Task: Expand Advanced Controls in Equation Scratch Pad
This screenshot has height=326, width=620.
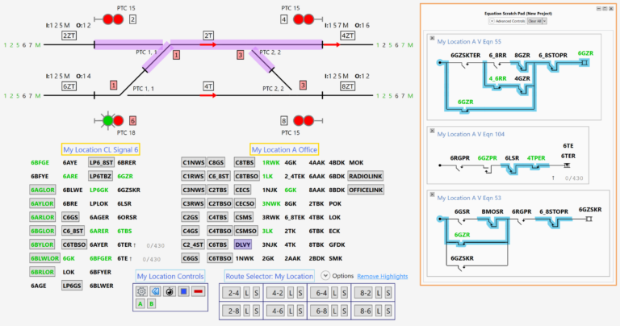Action: click(507, 21)
